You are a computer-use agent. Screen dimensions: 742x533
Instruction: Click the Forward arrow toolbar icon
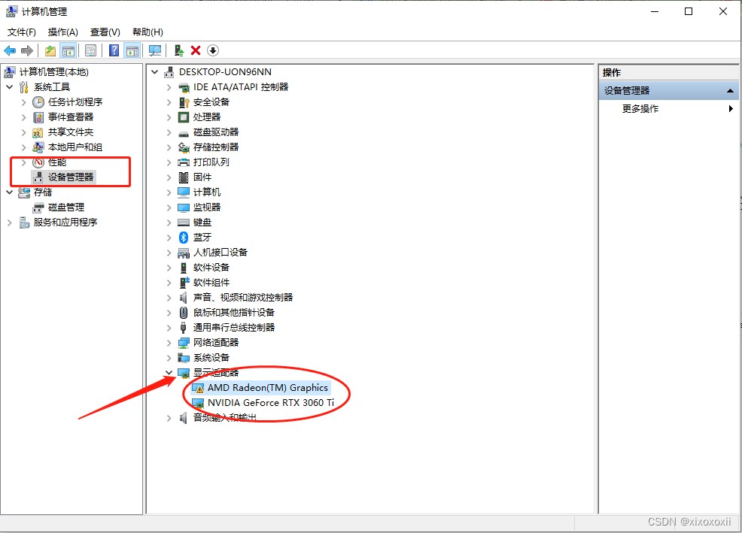[27, 50]
